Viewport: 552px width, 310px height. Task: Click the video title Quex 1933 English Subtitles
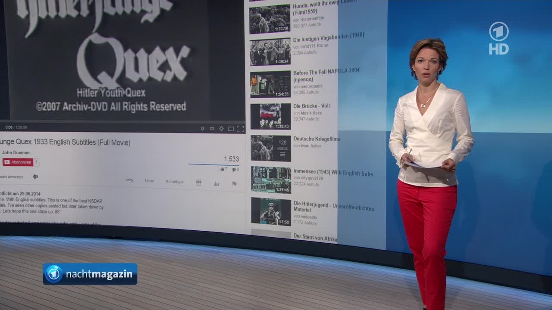click(x=65, y=143)
